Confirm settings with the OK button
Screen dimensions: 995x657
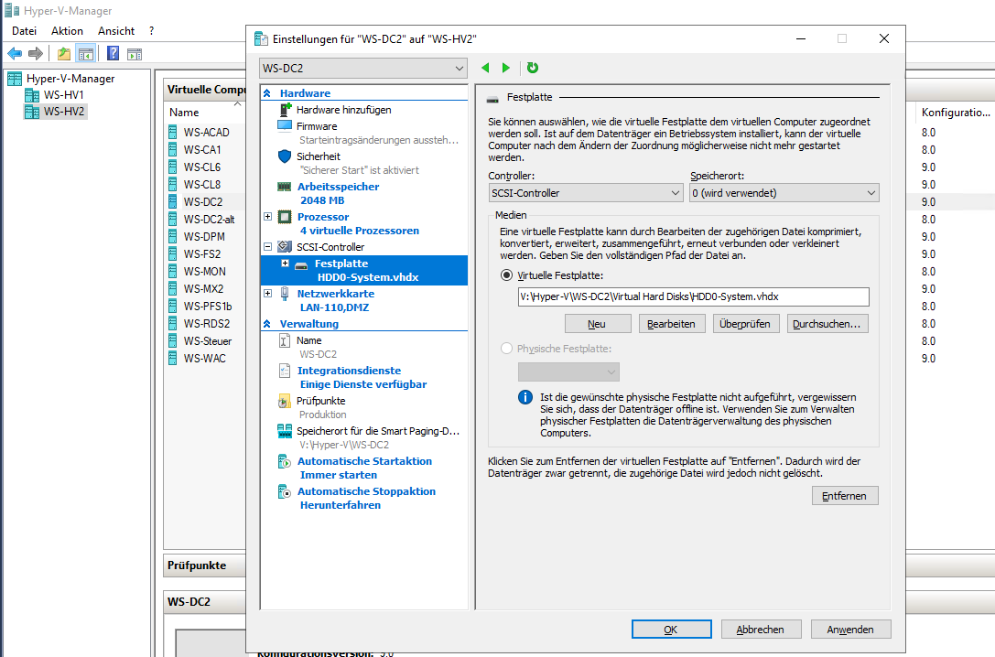click(671, 630)
